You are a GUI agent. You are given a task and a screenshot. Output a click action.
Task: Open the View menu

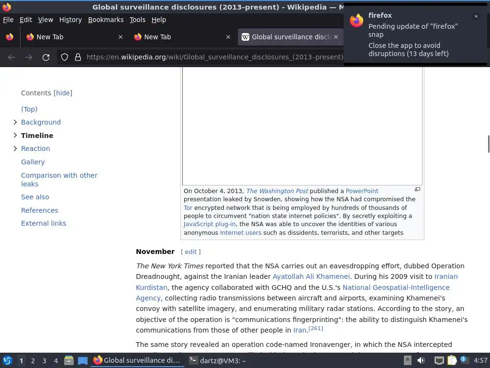[45, 20]
